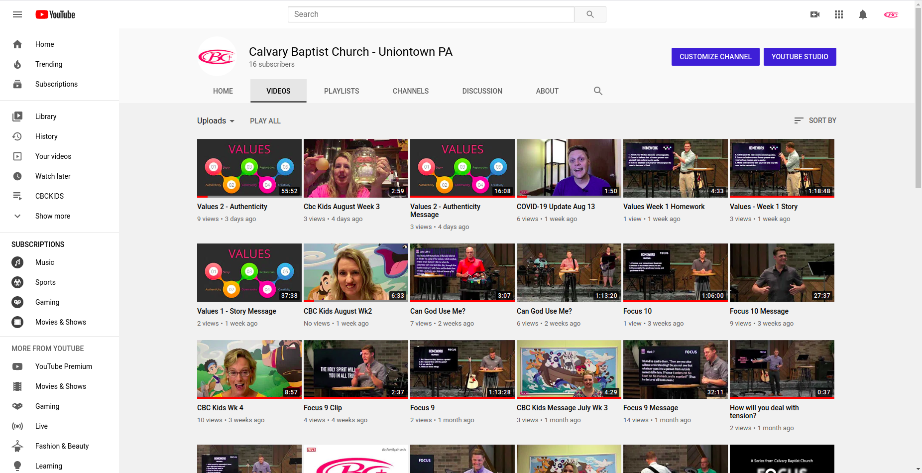Click in the Search input field
Image resolution: width=922 pixels, height=473 pixels.
coord(431,14)
